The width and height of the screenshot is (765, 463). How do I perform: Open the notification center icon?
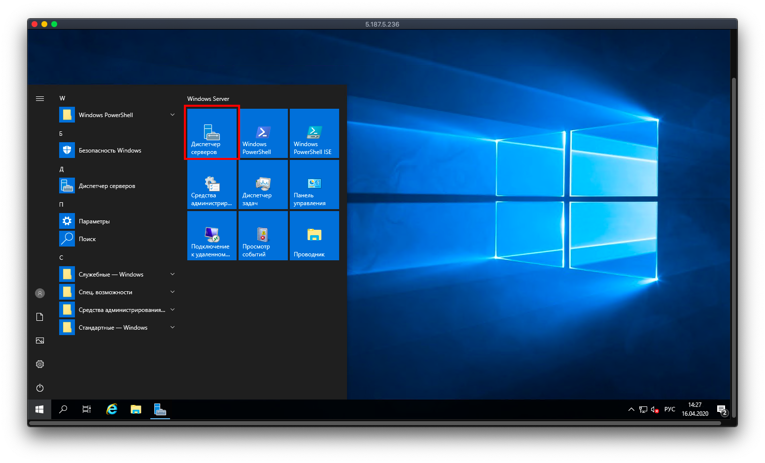click(x=722, y=409)
